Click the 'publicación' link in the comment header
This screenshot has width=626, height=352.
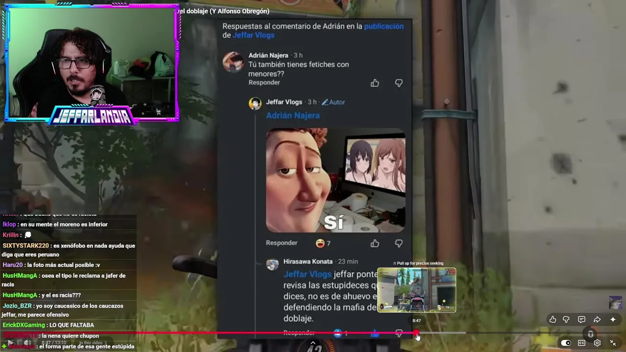pyautogui.click(x=384, y=26)
